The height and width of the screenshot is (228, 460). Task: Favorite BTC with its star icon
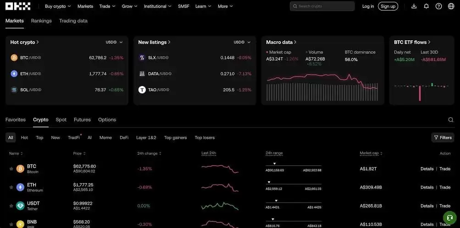(x=11, y=168)
